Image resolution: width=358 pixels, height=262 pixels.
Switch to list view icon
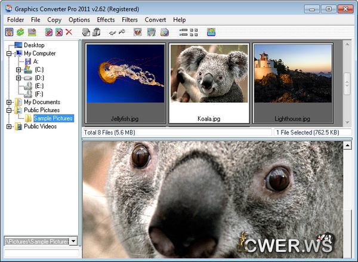pos(183,32)
